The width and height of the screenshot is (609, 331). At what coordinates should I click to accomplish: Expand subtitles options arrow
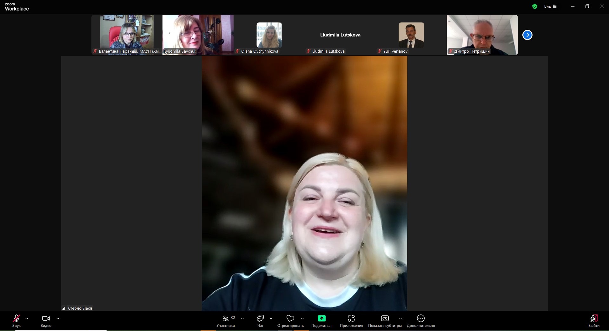point(400,318)
